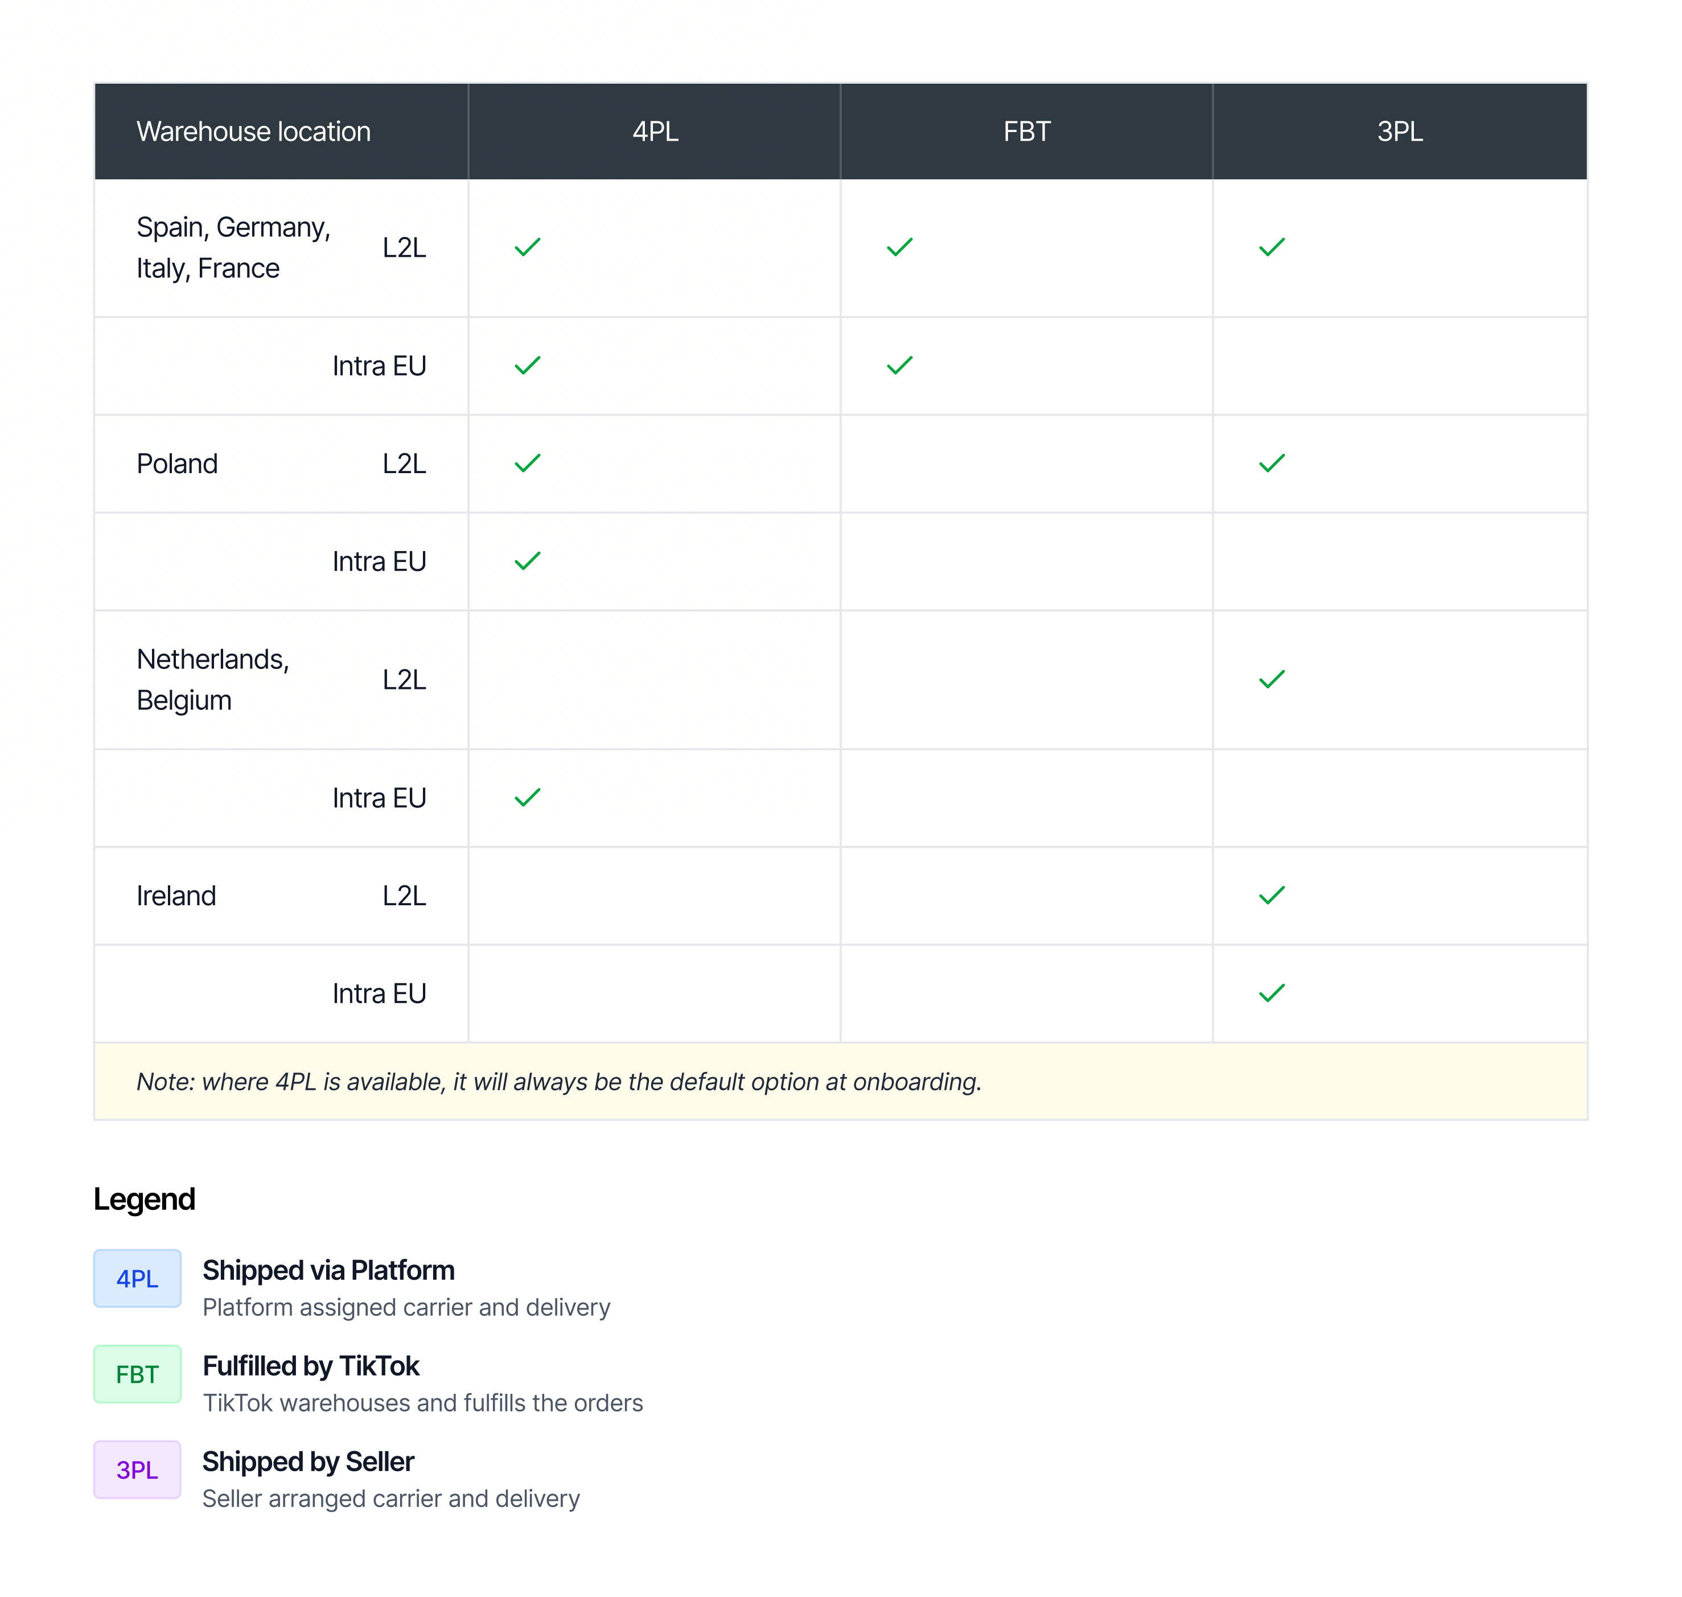Viewport: 1682px width, 1597px height.
Task: Click the L2L label in the Ireland row
Action: coord(404,896)
